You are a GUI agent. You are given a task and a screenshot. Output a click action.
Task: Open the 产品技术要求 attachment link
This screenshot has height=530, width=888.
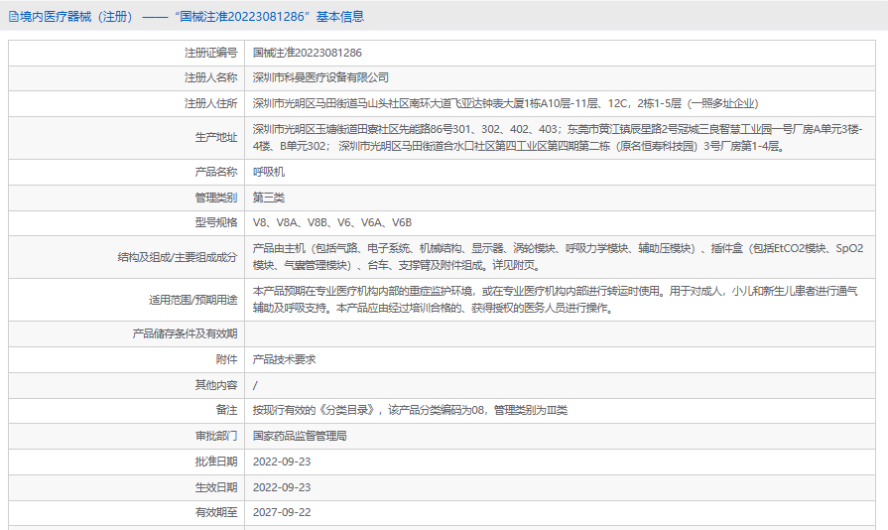(285, 359)
